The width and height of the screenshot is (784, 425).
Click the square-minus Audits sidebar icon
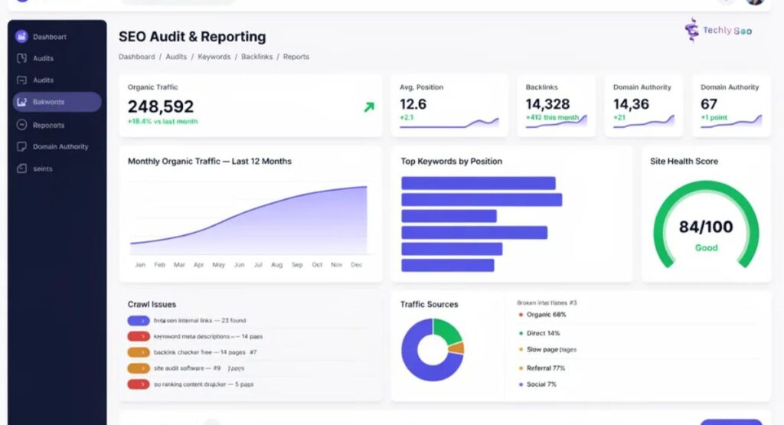point(21,80)
